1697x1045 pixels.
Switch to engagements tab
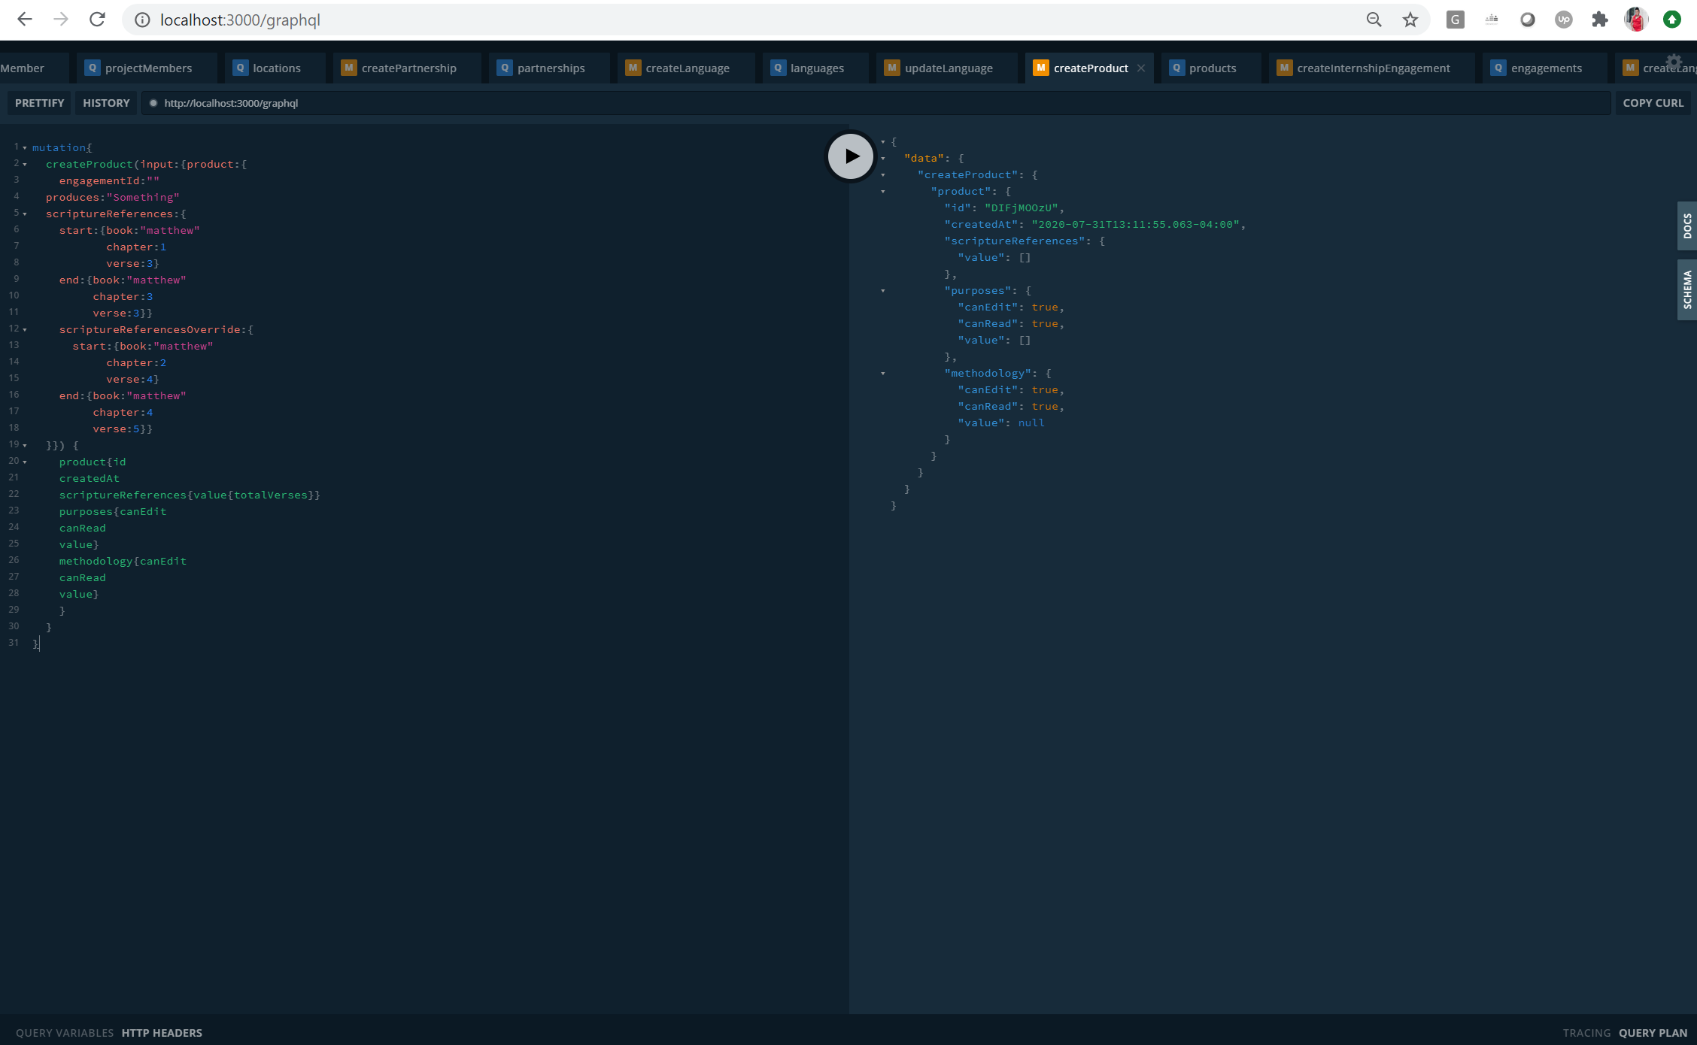pyautogui.click(x=1545, y=68)
